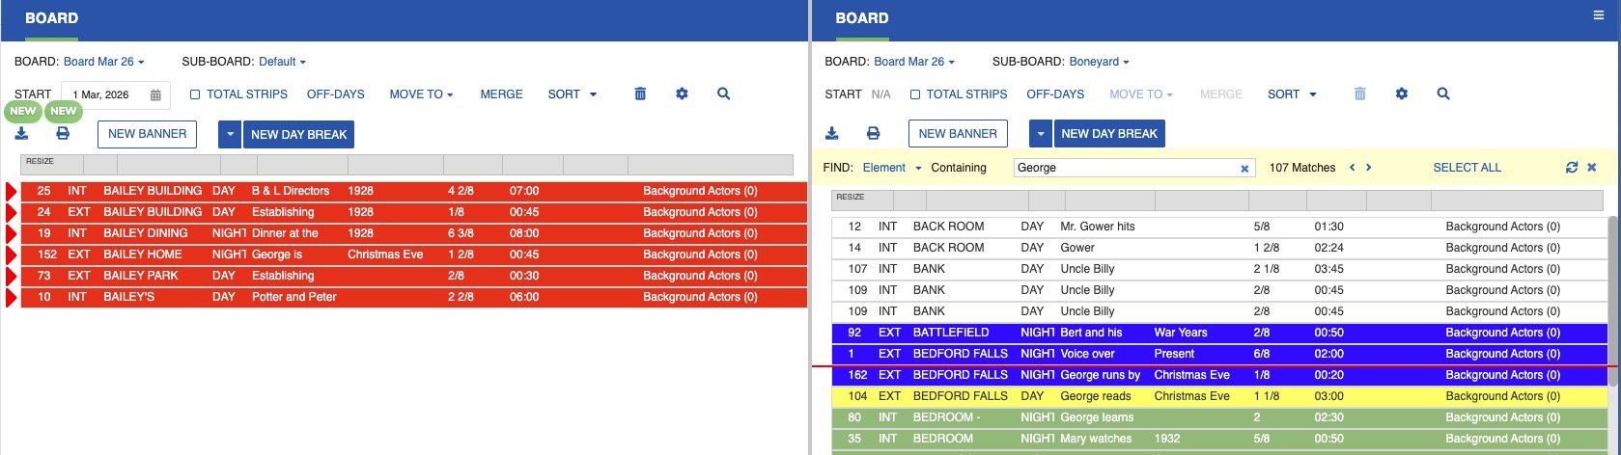
Task: Enable Total Strips in left board
Action: click(195, 94)
